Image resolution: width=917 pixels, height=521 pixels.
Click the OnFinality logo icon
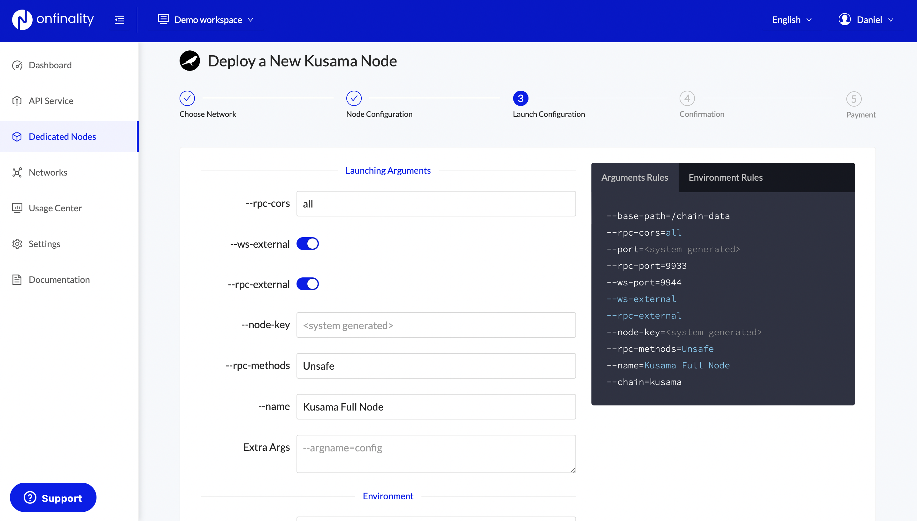click(x=22, y=20)
